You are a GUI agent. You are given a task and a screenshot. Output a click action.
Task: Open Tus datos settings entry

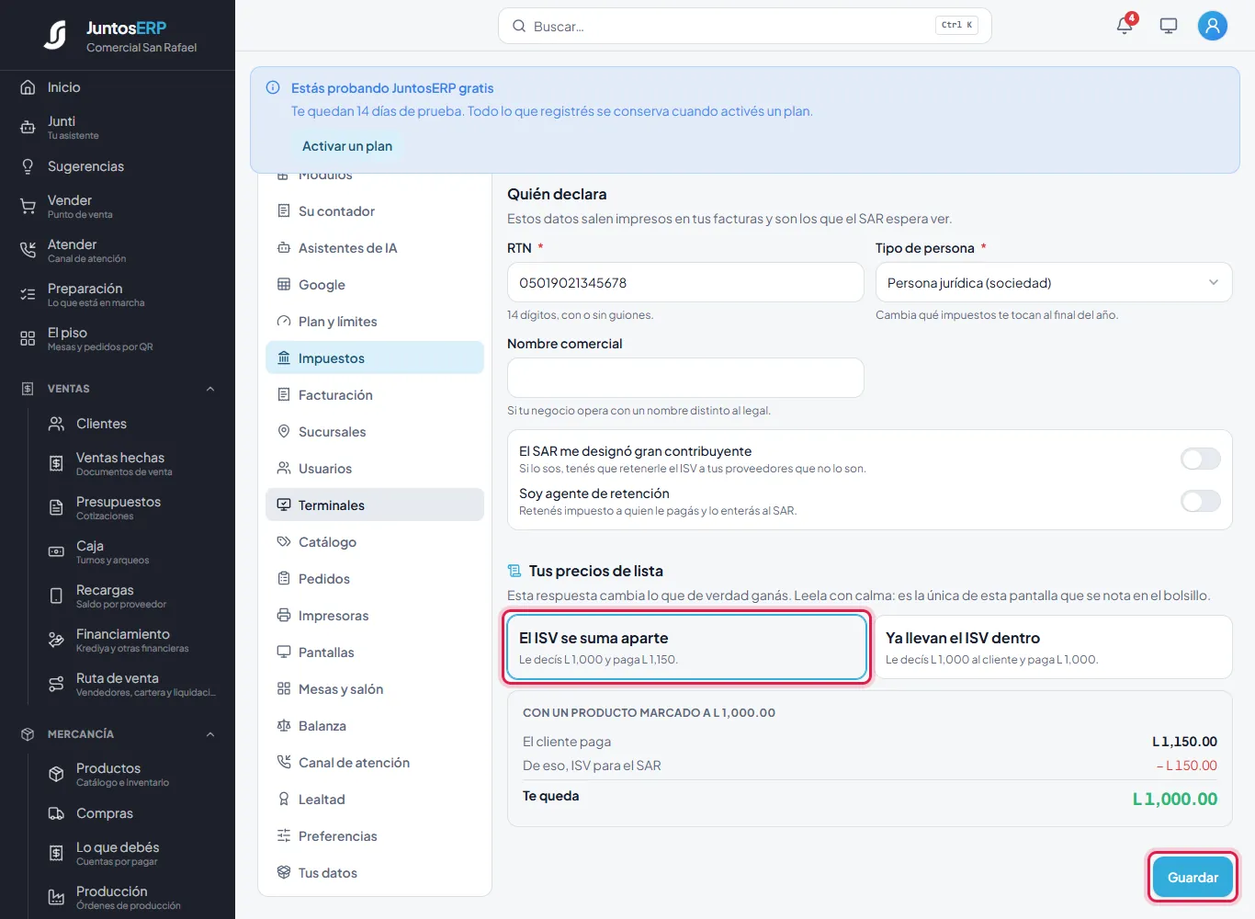tap(375, 872)
